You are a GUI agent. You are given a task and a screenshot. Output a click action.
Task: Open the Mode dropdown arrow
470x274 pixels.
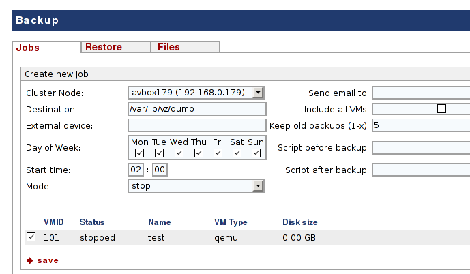coord(258,186)
